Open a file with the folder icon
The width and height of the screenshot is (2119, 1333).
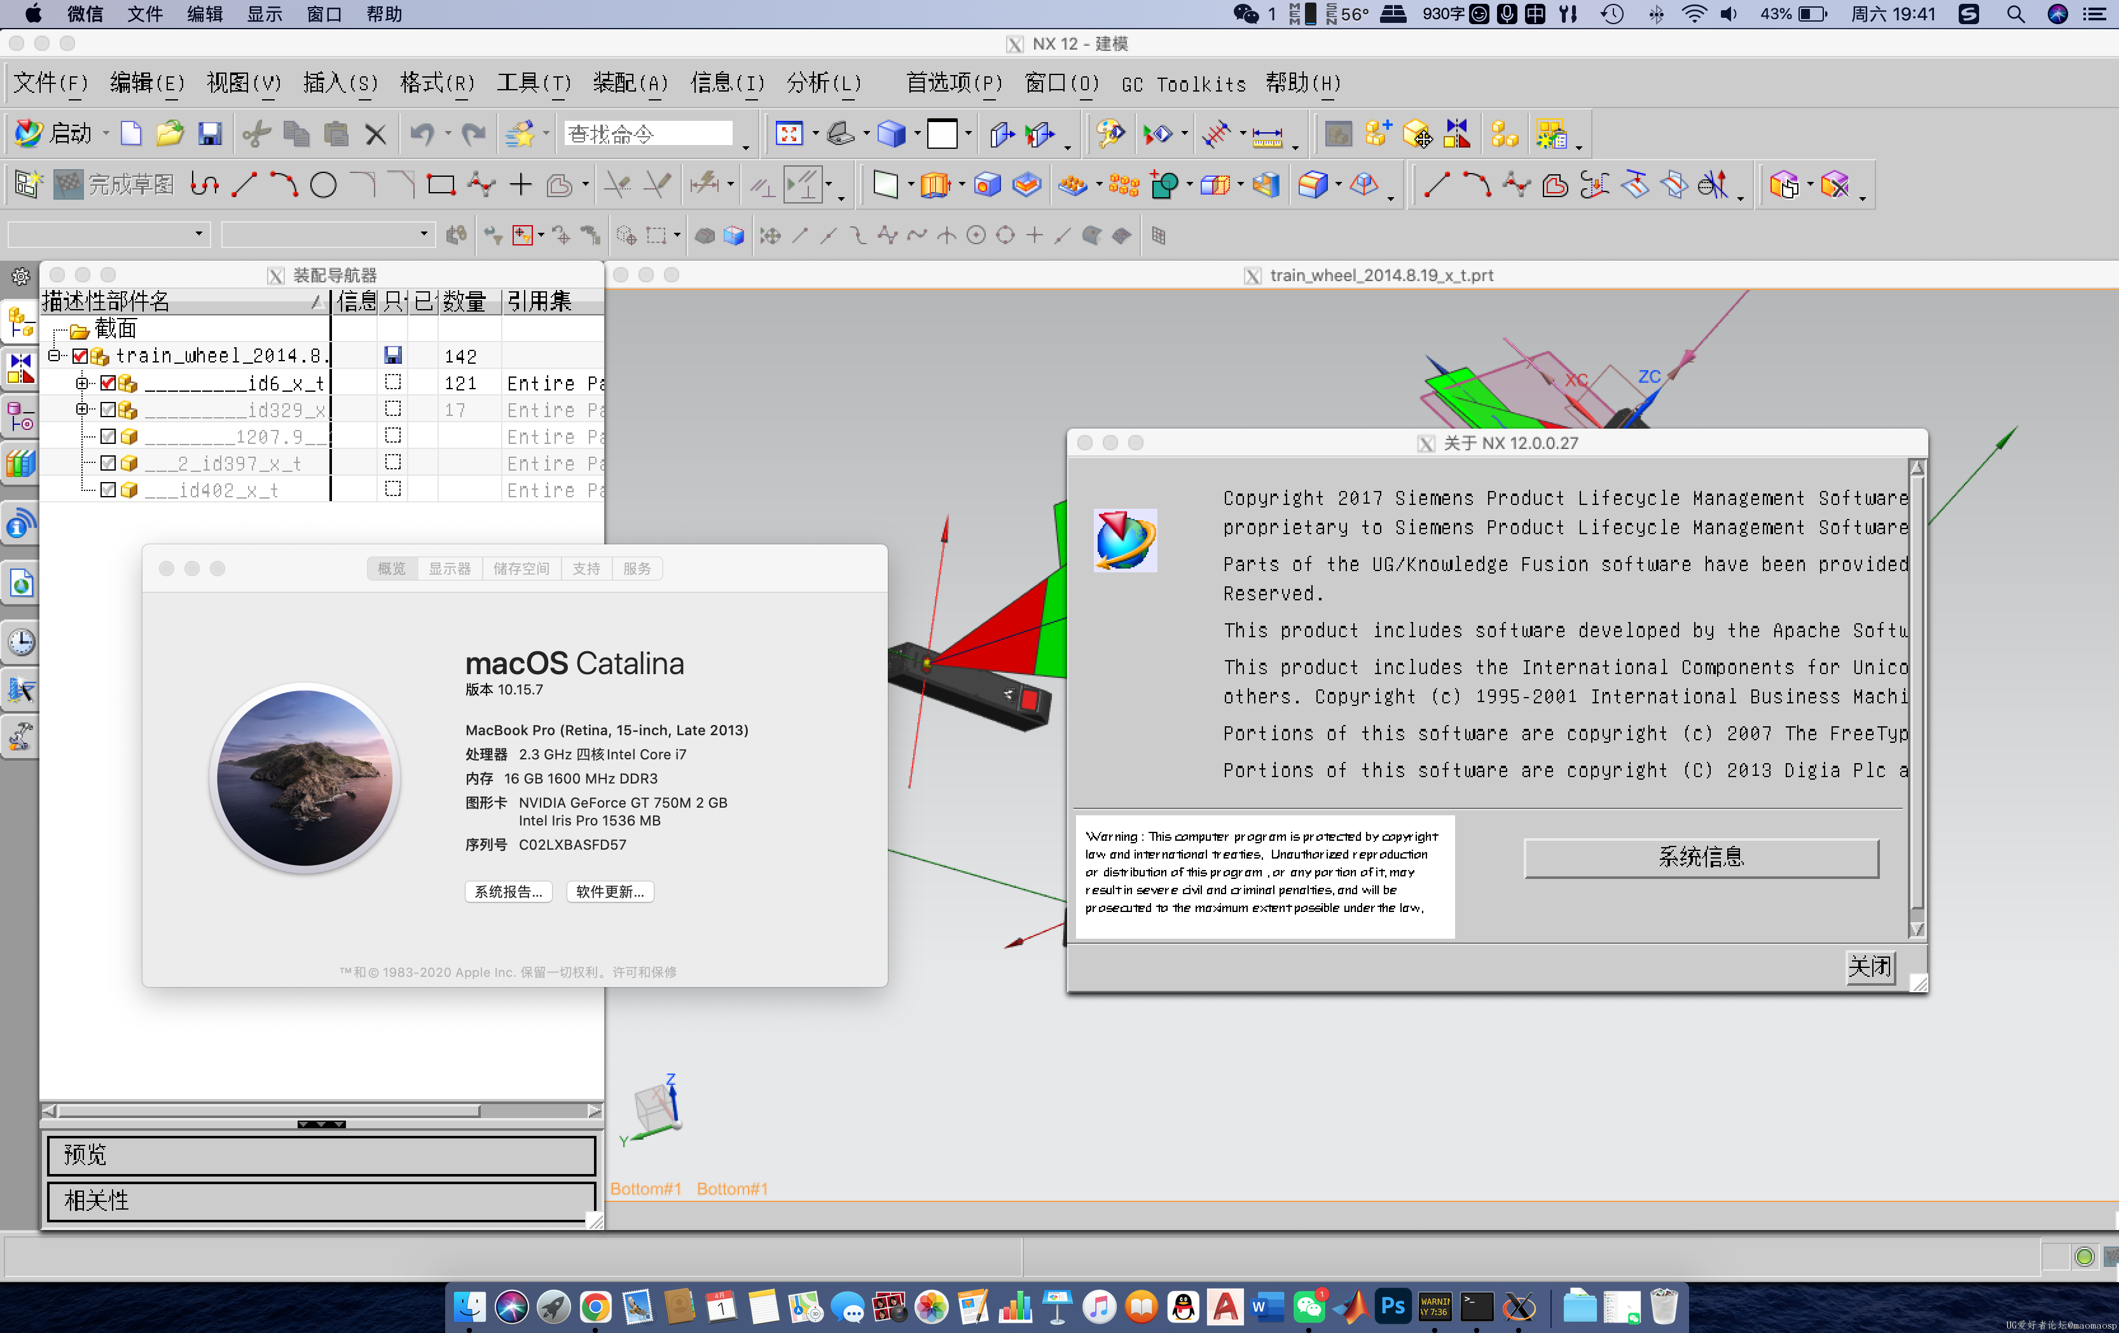coord(170,134)
